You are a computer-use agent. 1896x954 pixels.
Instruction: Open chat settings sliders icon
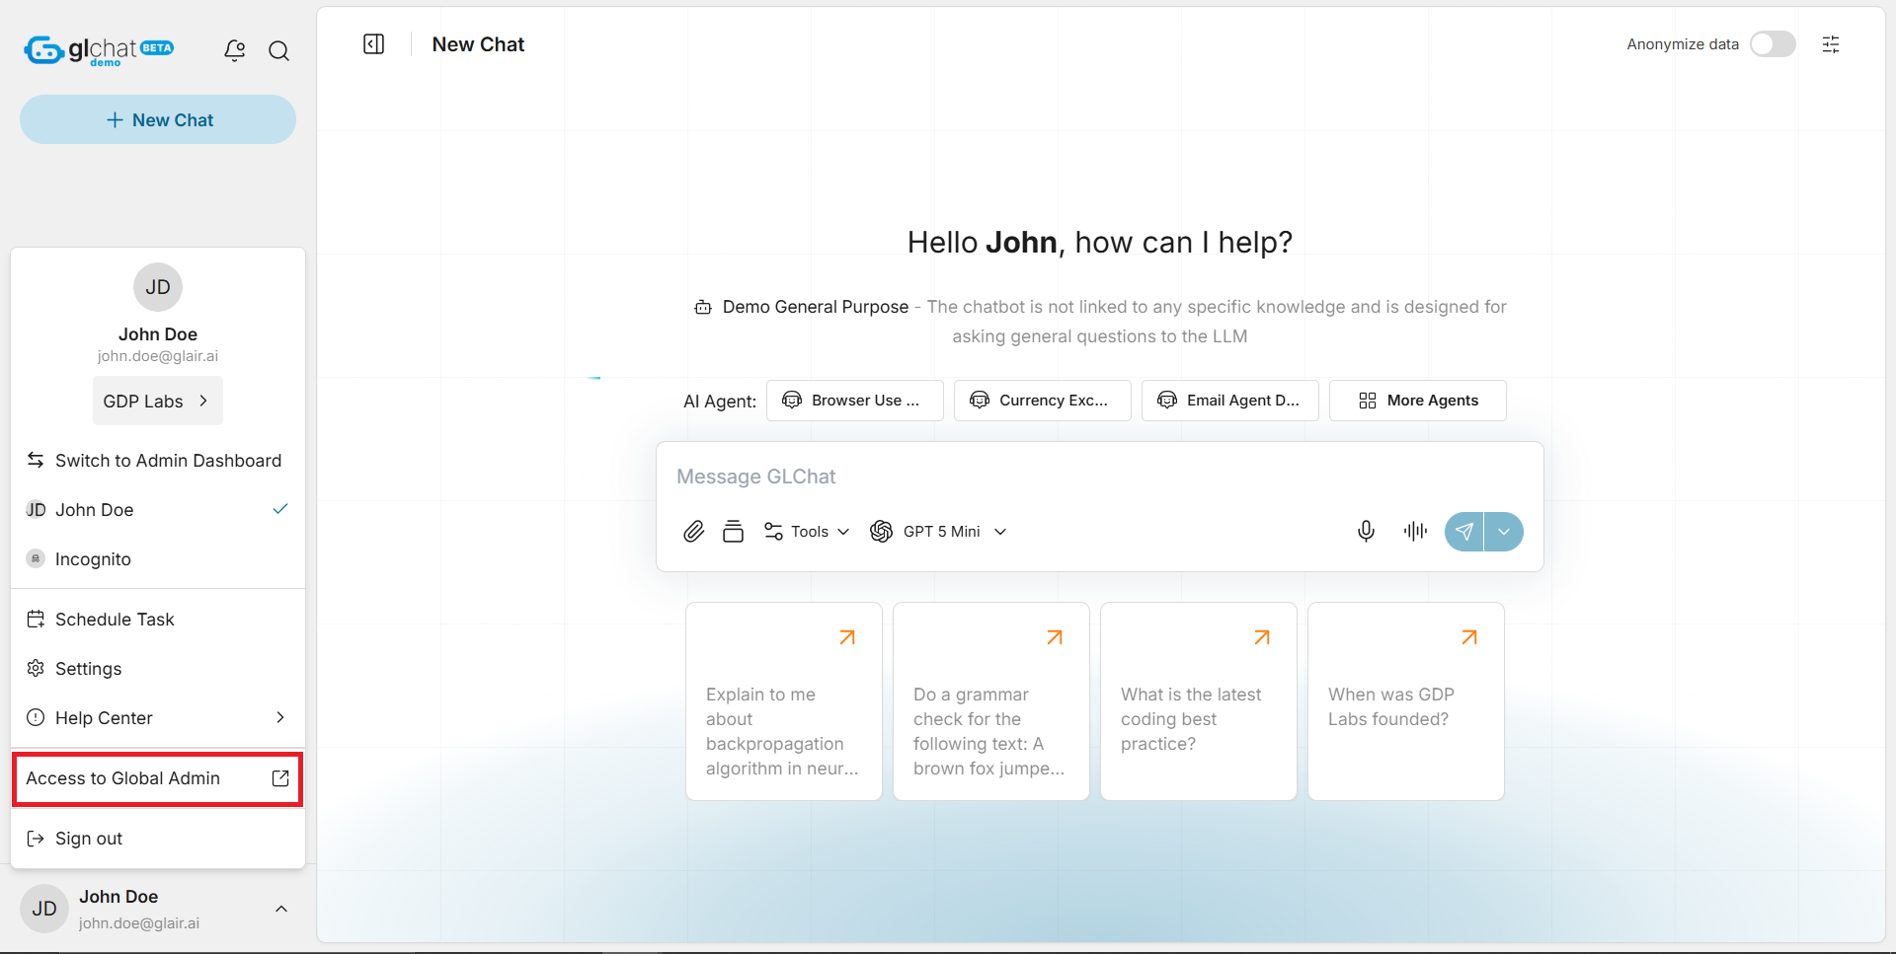[x=1830, y=44]
